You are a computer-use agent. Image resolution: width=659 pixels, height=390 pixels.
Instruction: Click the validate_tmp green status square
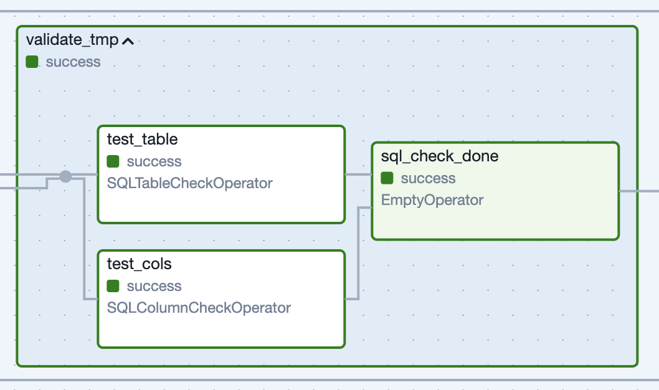pyautogui.click(x=32, y=62)
